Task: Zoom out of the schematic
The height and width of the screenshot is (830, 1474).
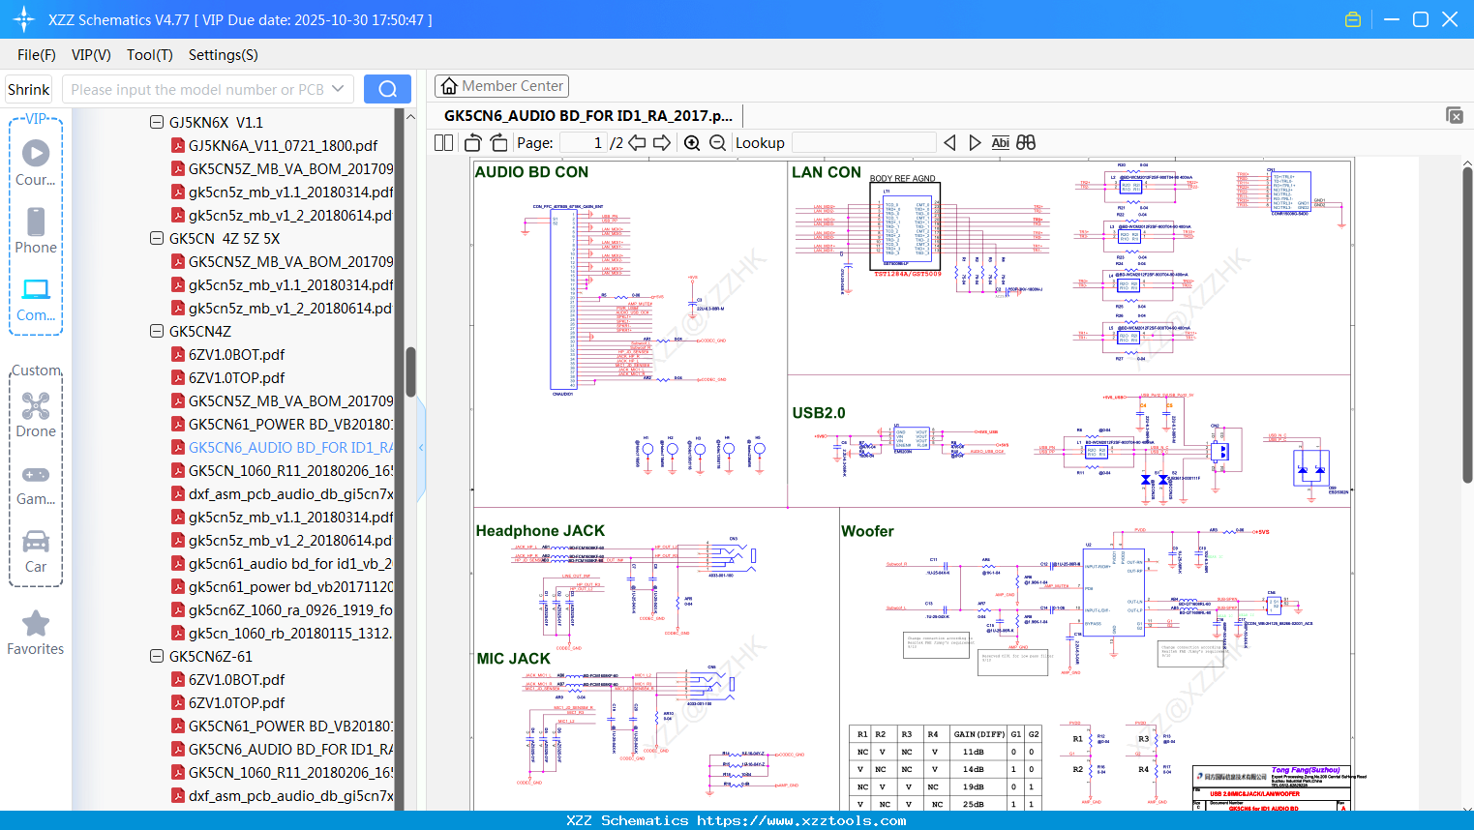Action: (717, 143)
